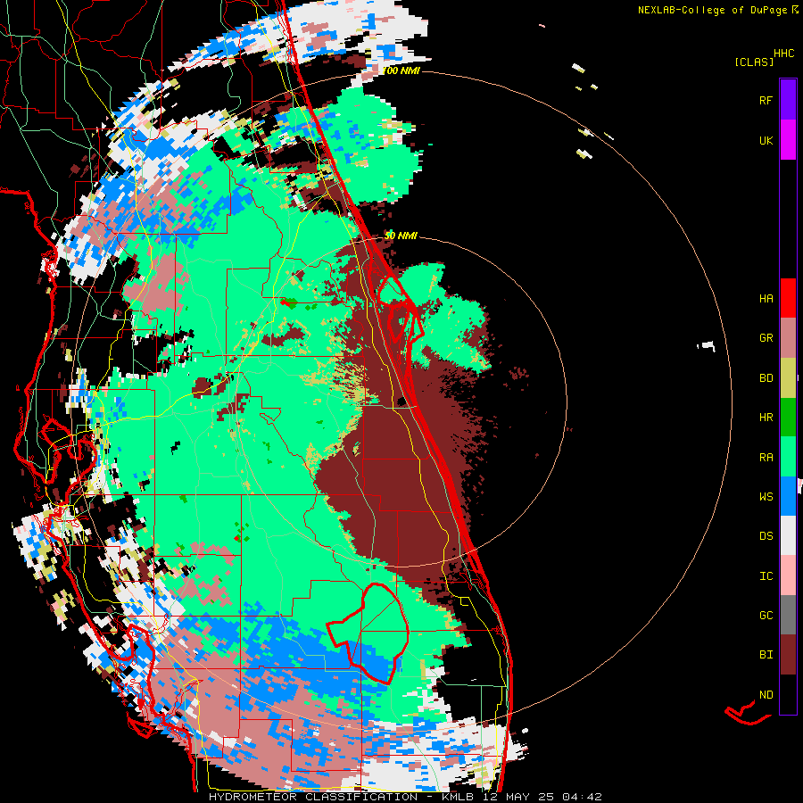This screenshot has width=803, height=803.
Task: Click the 'DS' legend label
Action: pyautogui.click(x=766, y=536)
